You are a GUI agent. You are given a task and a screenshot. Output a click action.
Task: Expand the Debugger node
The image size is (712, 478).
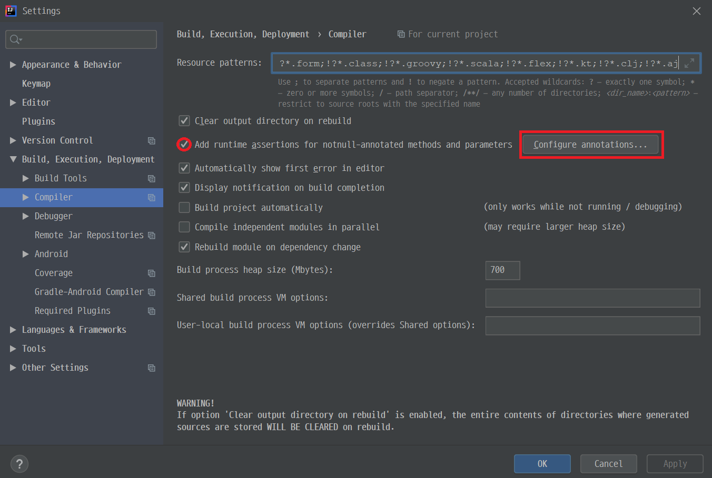click(26, 216)
